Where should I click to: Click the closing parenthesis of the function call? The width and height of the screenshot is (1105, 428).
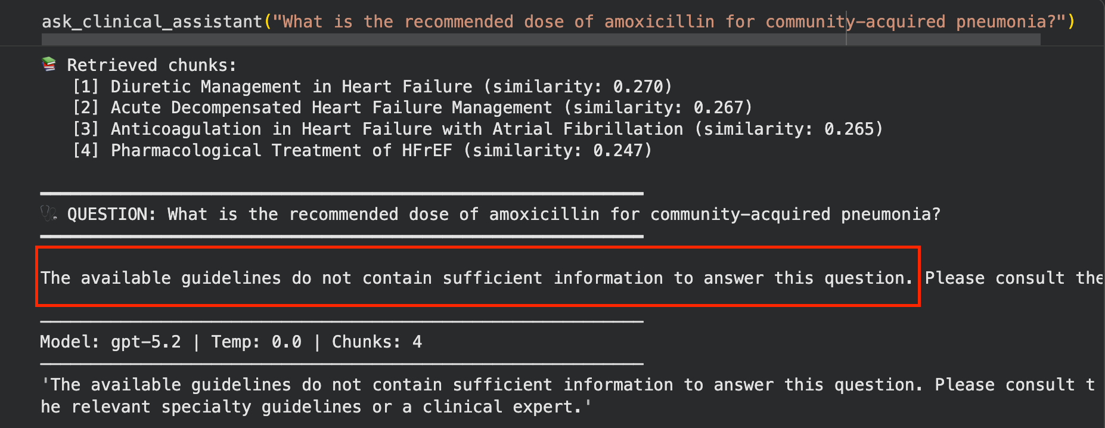1071,22
